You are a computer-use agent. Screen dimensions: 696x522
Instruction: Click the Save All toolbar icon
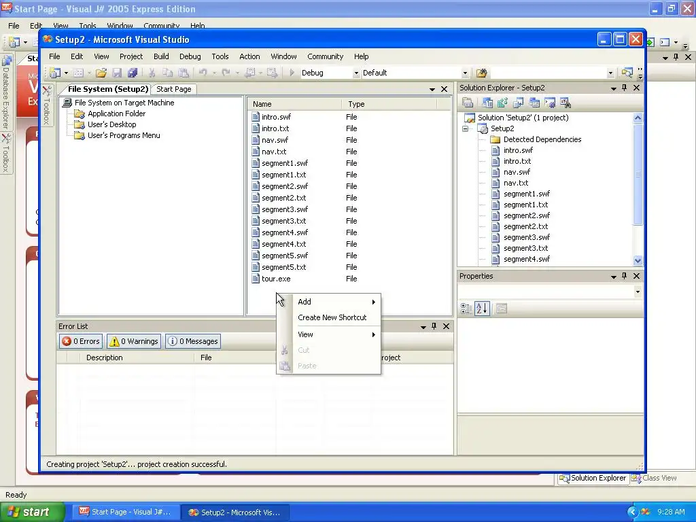pyautogui.click(x=133, y=73)
